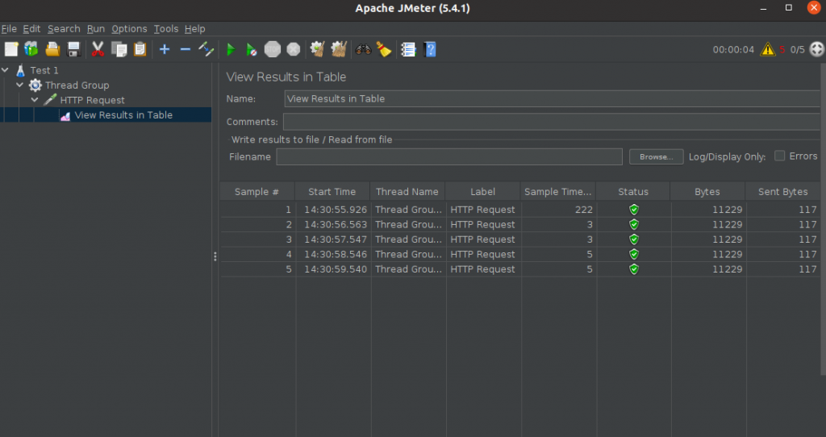
Task: Click the Stop test icon
Action: click(x=273, y=49)
